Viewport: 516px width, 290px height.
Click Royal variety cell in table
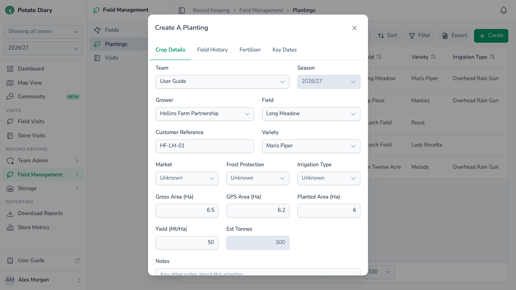coord(418,123)
